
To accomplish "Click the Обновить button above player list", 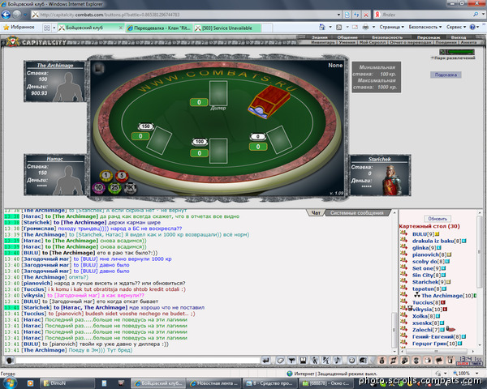I will pos(437,219).
